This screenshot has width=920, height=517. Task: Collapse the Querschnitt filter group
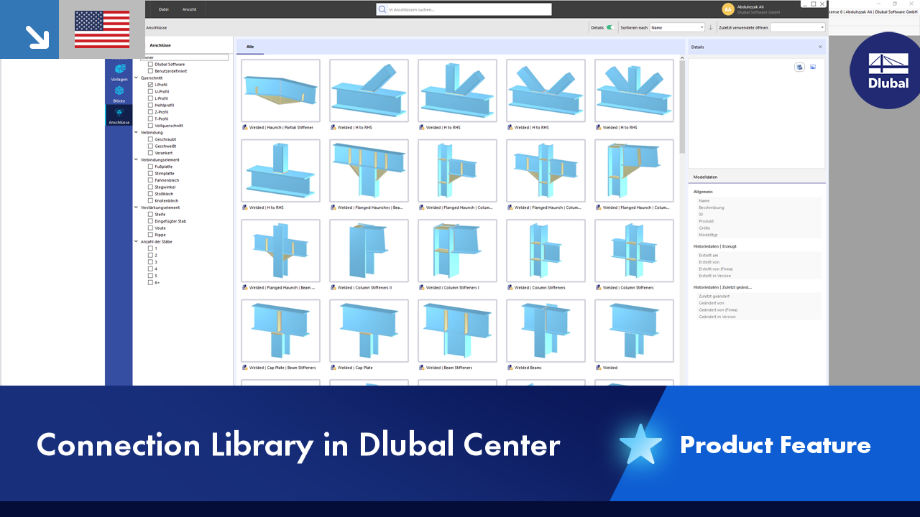pyautogui.click(x=137, y=77)
